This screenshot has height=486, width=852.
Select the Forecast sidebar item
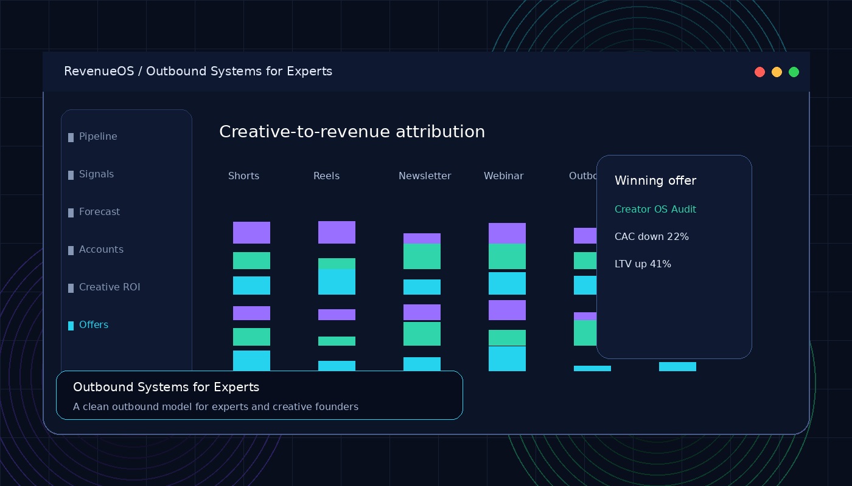pos(94,212)
